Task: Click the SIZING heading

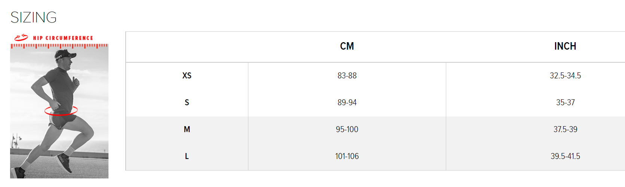Action: click(34, 18)
